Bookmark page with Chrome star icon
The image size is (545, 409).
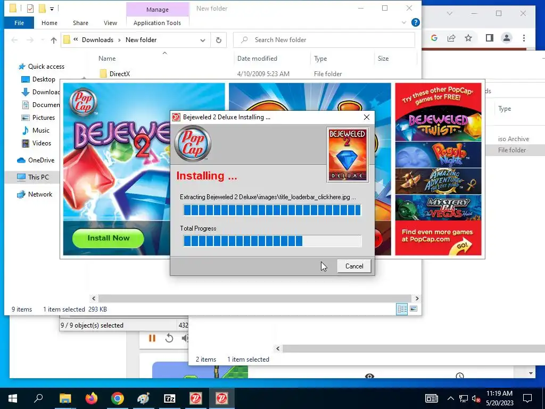(468, 38)
